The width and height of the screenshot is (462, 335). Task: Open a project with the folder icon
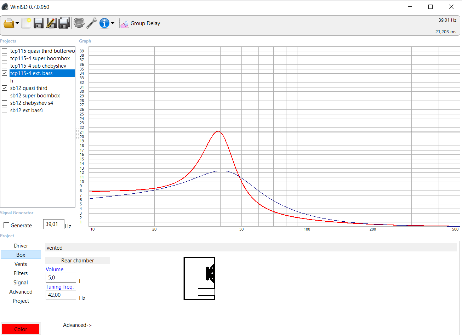pyautogui.click(x=8, y=23)
